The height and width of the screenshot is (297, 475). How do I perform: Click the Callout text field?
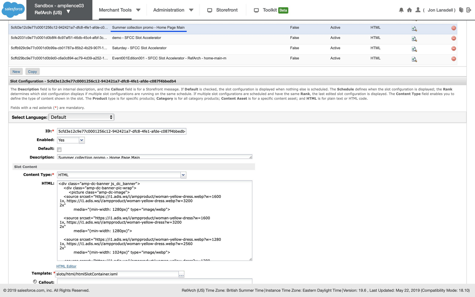155,281
